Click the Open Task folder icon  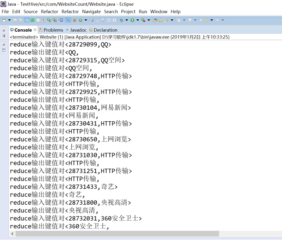[161, 20]
